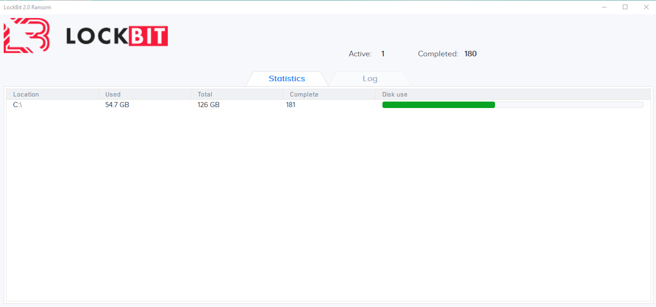The width and height of the screenshot is (656, 307).
Task: Open the Log tab
Action: coord(370,78)
